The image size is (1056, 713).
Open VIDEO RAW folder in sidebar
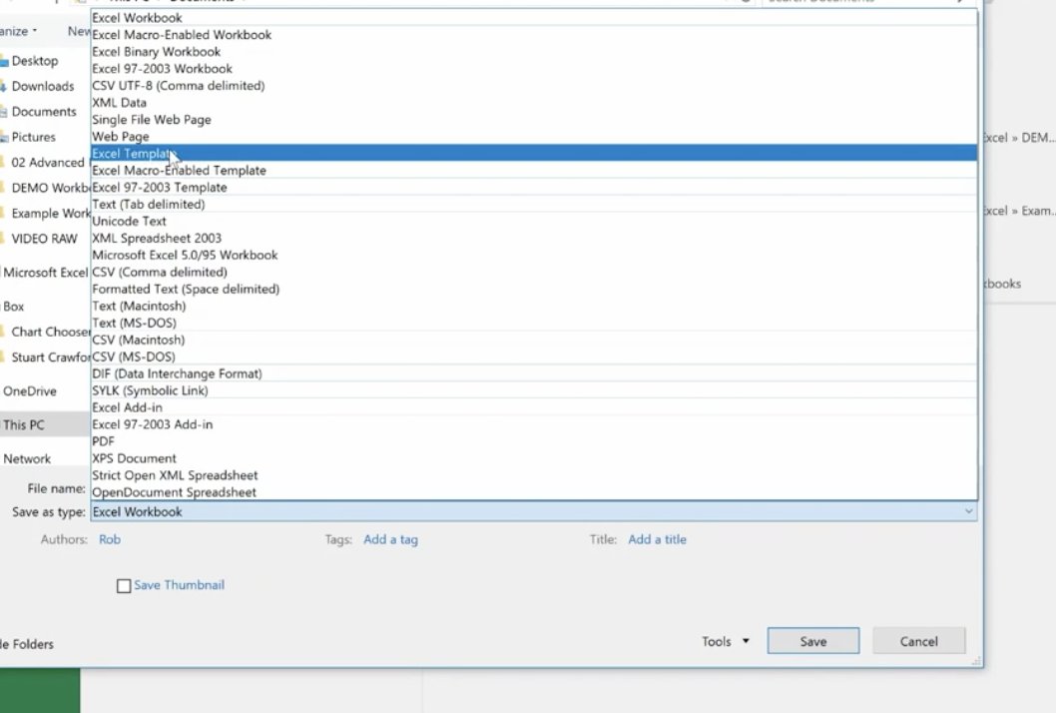[x=44, y=239]
